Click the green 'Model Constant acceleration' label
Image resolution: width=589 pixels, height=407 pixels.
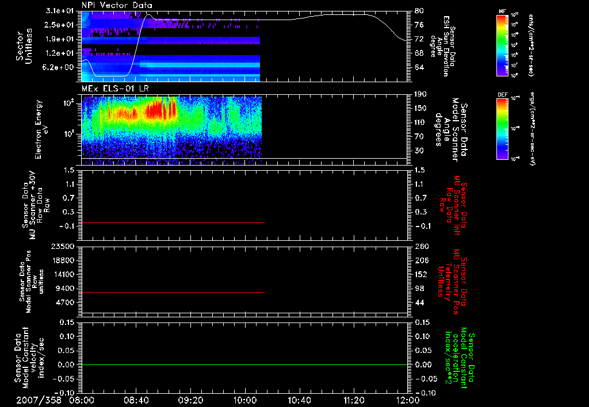pos(460,359)
